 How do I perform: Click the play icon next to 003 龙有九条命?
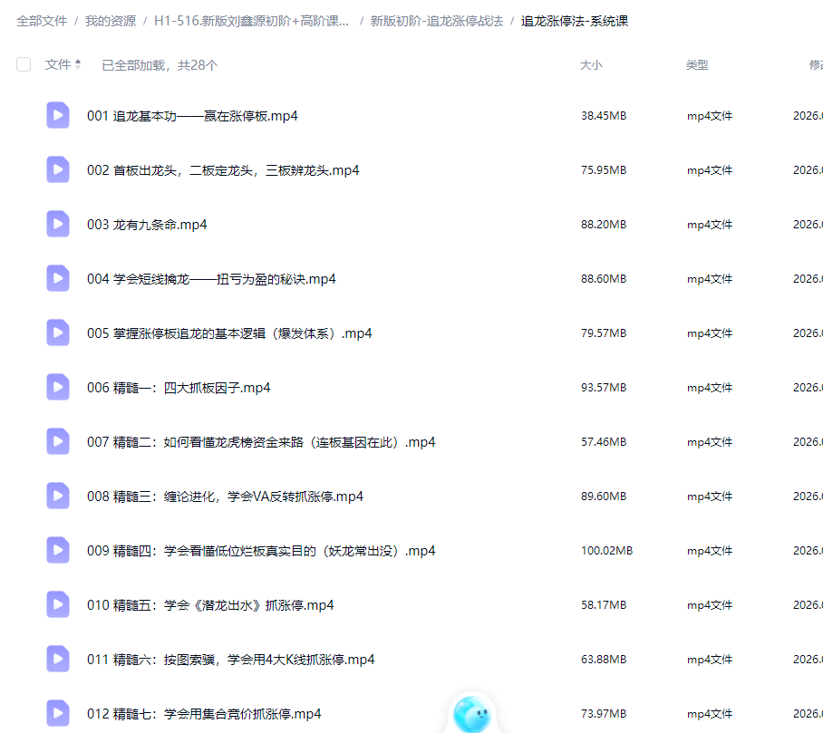57,224
